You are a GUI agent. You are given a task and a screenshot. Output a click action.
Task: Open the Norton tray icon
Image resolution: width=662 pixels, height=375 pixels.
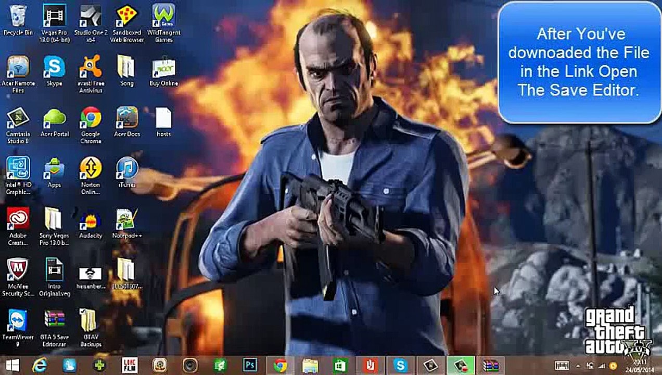coord(613,366)
